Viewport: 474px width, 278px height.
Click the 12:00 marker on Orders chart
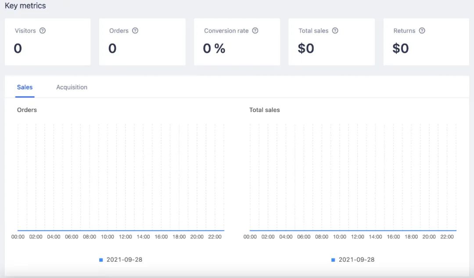pyautogui.click(x=125, y=237)
